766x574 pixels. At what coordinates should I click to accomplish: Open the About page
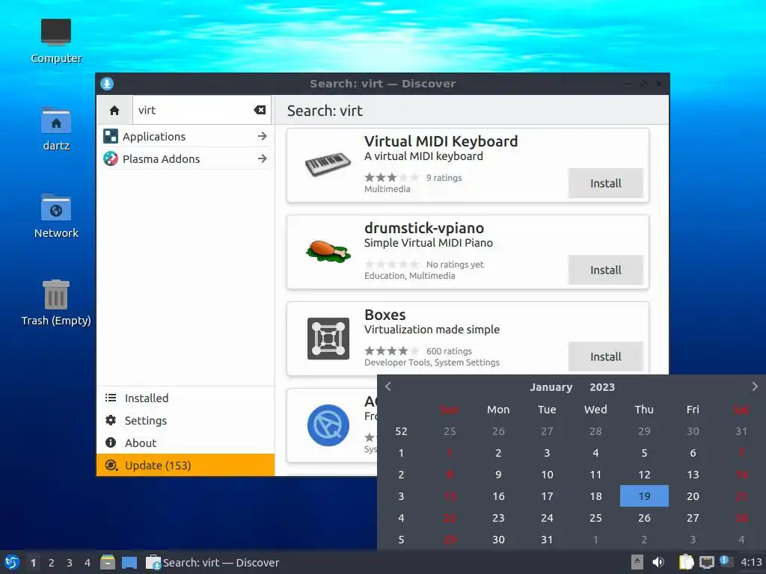click(186, 443)
